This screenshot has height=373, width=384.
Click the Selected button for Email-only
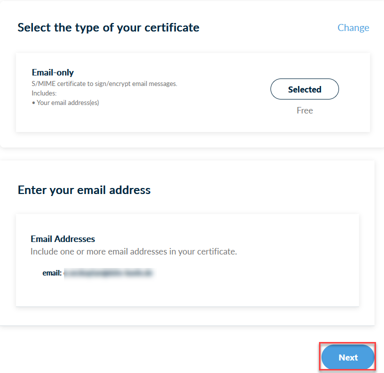pyautogui.click(x=304, y=89)
